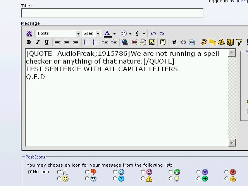
Task: Insert an ordered numbered list
Action: (x=87, y=42)
